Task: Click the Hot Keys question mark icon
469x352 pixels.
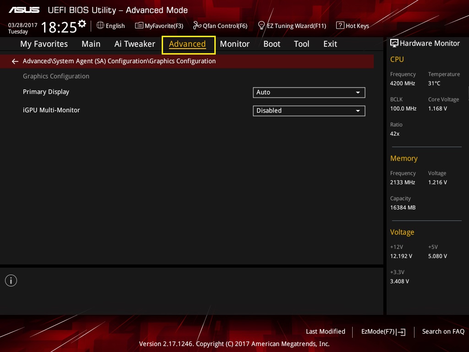Action: click(340, 26)
